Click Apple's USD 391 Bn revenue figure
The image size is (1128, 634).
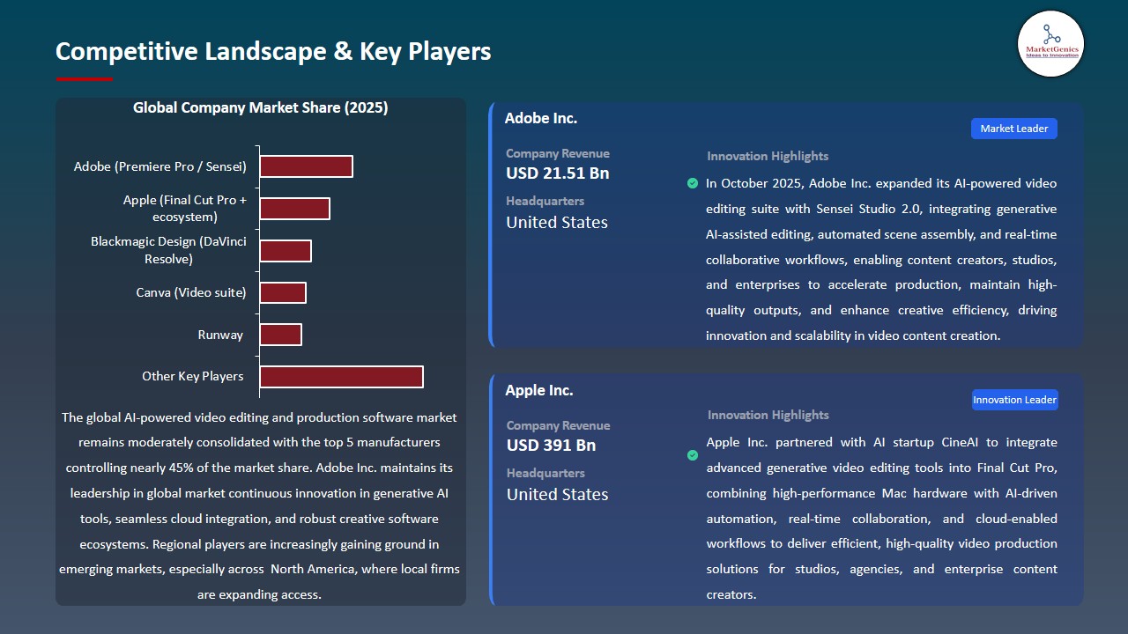pos(551,445)
